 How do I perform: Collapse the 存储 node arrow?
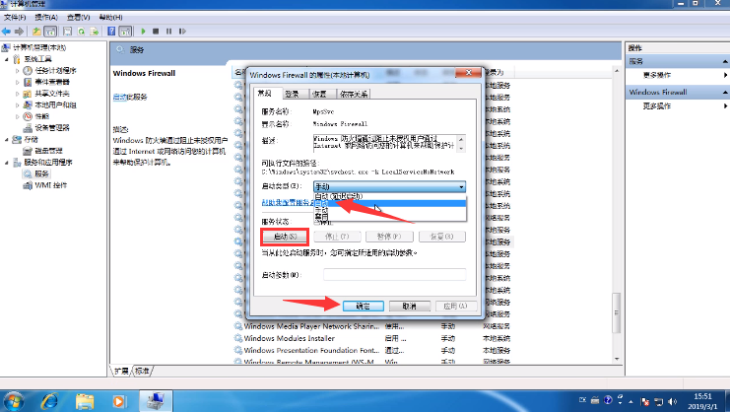[x=7, y=139]
